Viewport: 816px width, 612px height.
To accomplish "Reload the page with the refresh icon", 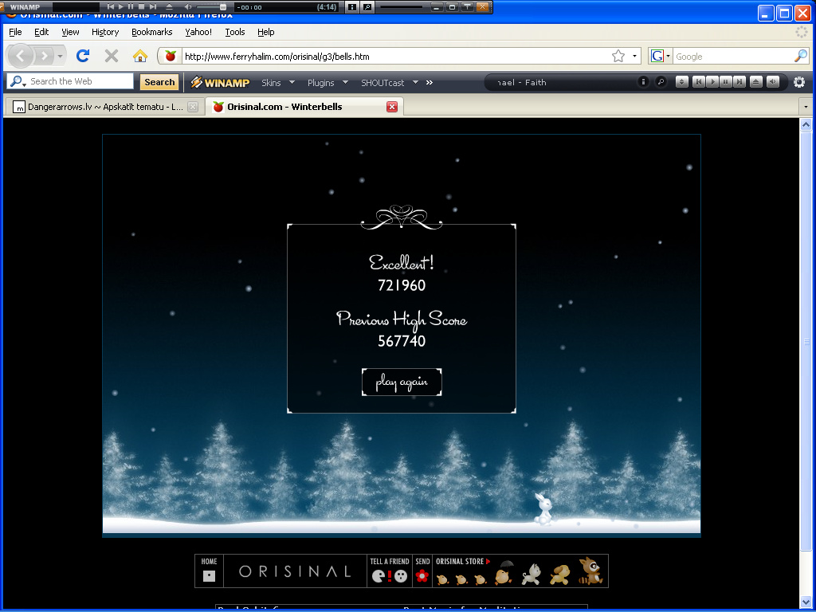I will pos(82,56).
